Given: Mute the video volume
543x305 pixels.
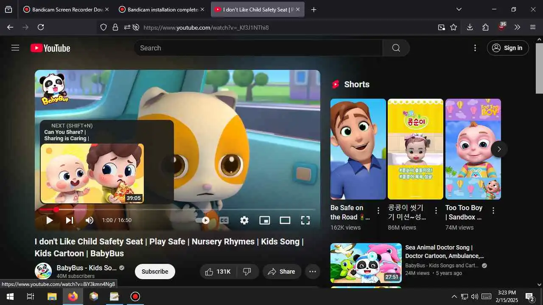Looking at the screenshot, I should click(89, 220).
